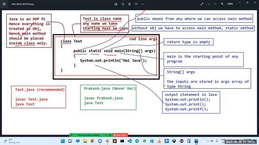Open the Zoom app on the taskbar
The height and width of the screenshot is (145, 259).
100,141
